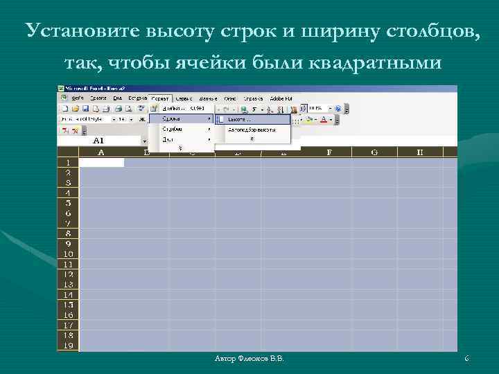Viewport: 499px width, 374px height.
Task: Open the Данные menu
Action: (208, 98)
